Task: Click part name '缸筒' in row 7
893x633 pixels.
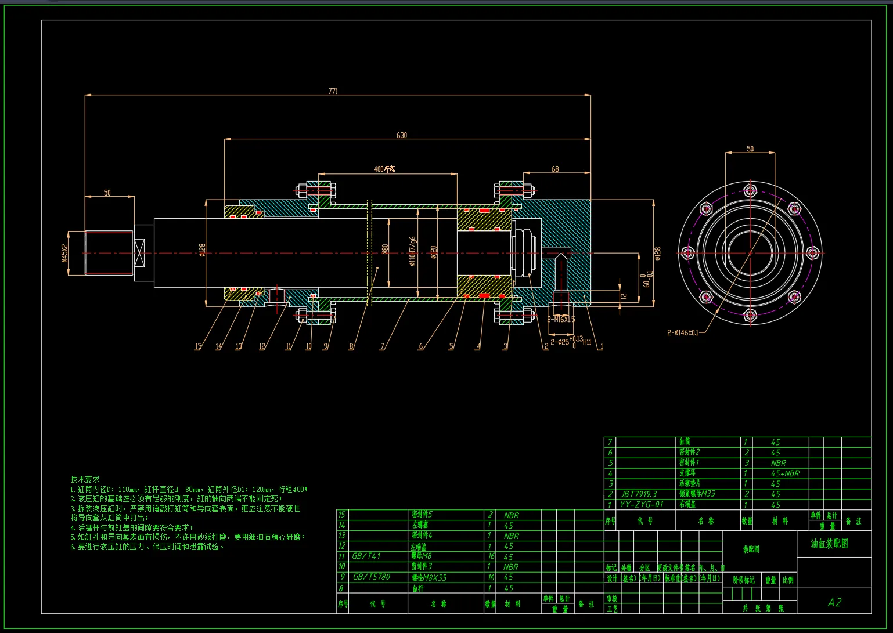Action: coord(685,442)
